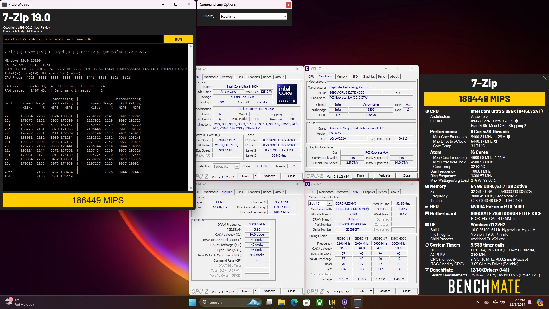Switch to CPU-Z via its taskbar icon
This screenshot has height=309, width=549.
(345, 302)
